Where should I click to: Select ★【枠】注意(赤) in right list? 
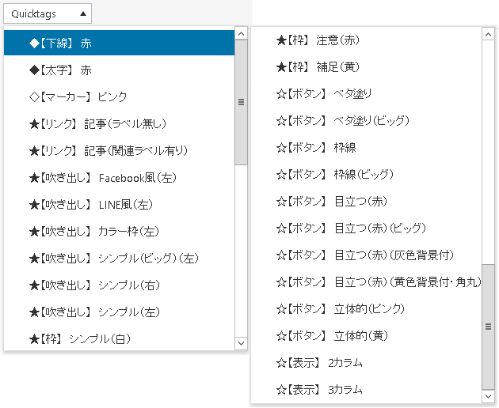coord(367,40)
